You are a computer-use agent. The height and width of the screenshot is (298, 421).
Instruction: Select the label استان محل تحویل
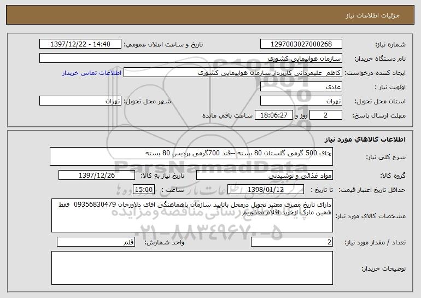tap(380, 102)
